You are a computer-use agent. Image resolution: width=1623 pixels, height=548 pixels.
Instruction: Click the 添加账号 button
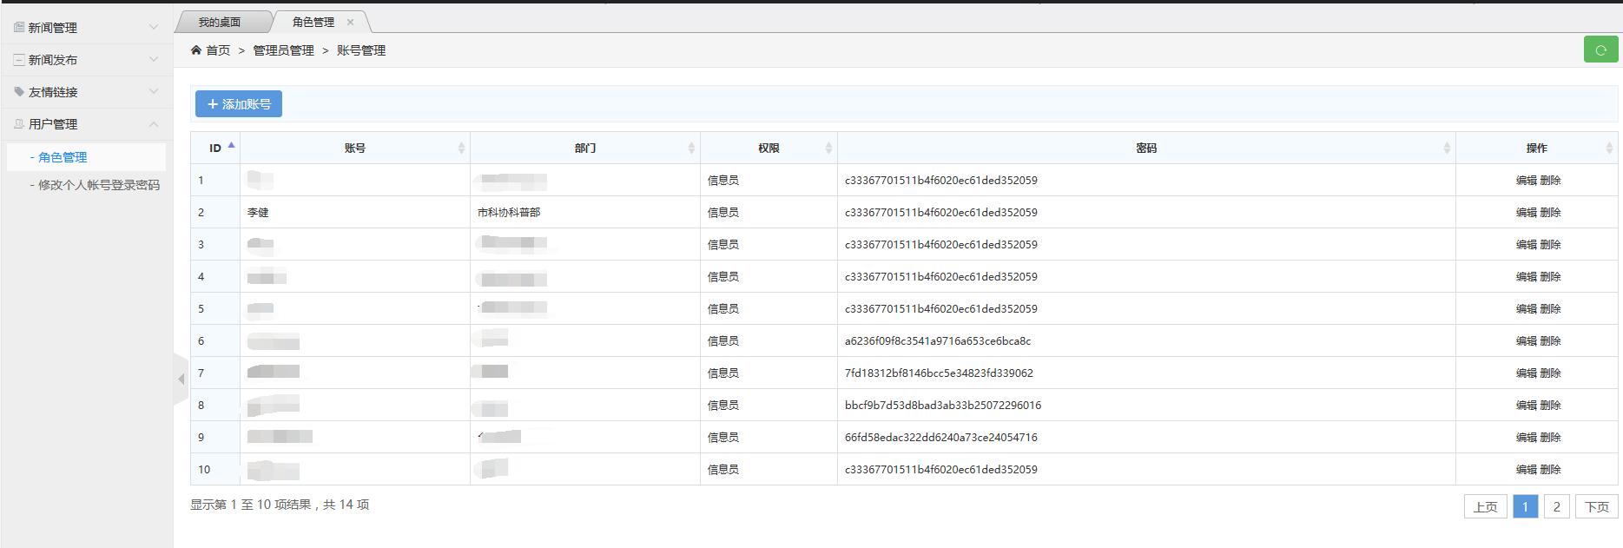[x=239, y=104]
